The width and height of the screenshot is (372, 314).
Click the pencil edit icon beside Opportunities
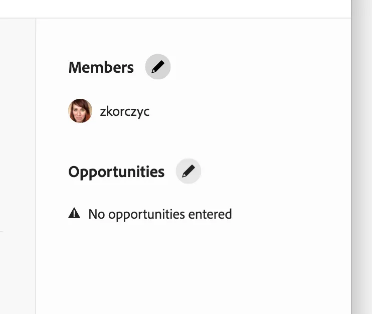[x=189, y=171]
